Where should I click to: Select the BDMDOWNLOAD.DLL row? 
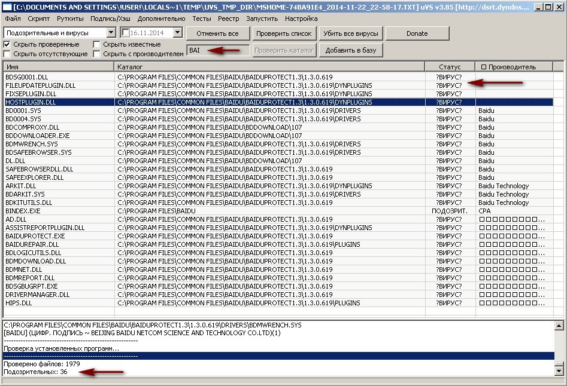coord(278,261)
